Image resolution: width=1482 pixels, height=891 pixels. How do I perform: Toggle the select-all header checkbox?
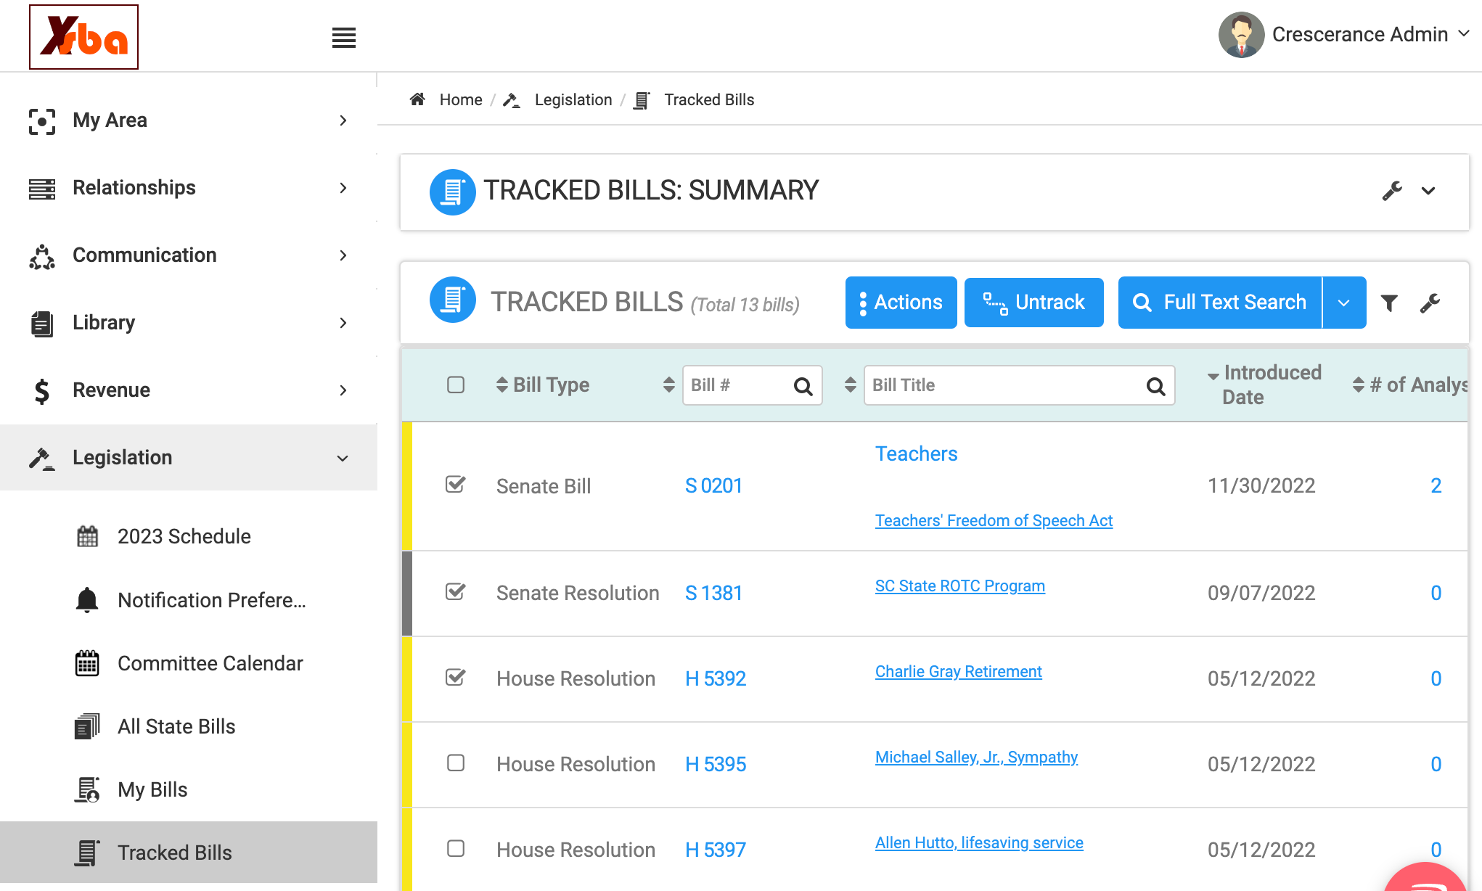[456, 385]
